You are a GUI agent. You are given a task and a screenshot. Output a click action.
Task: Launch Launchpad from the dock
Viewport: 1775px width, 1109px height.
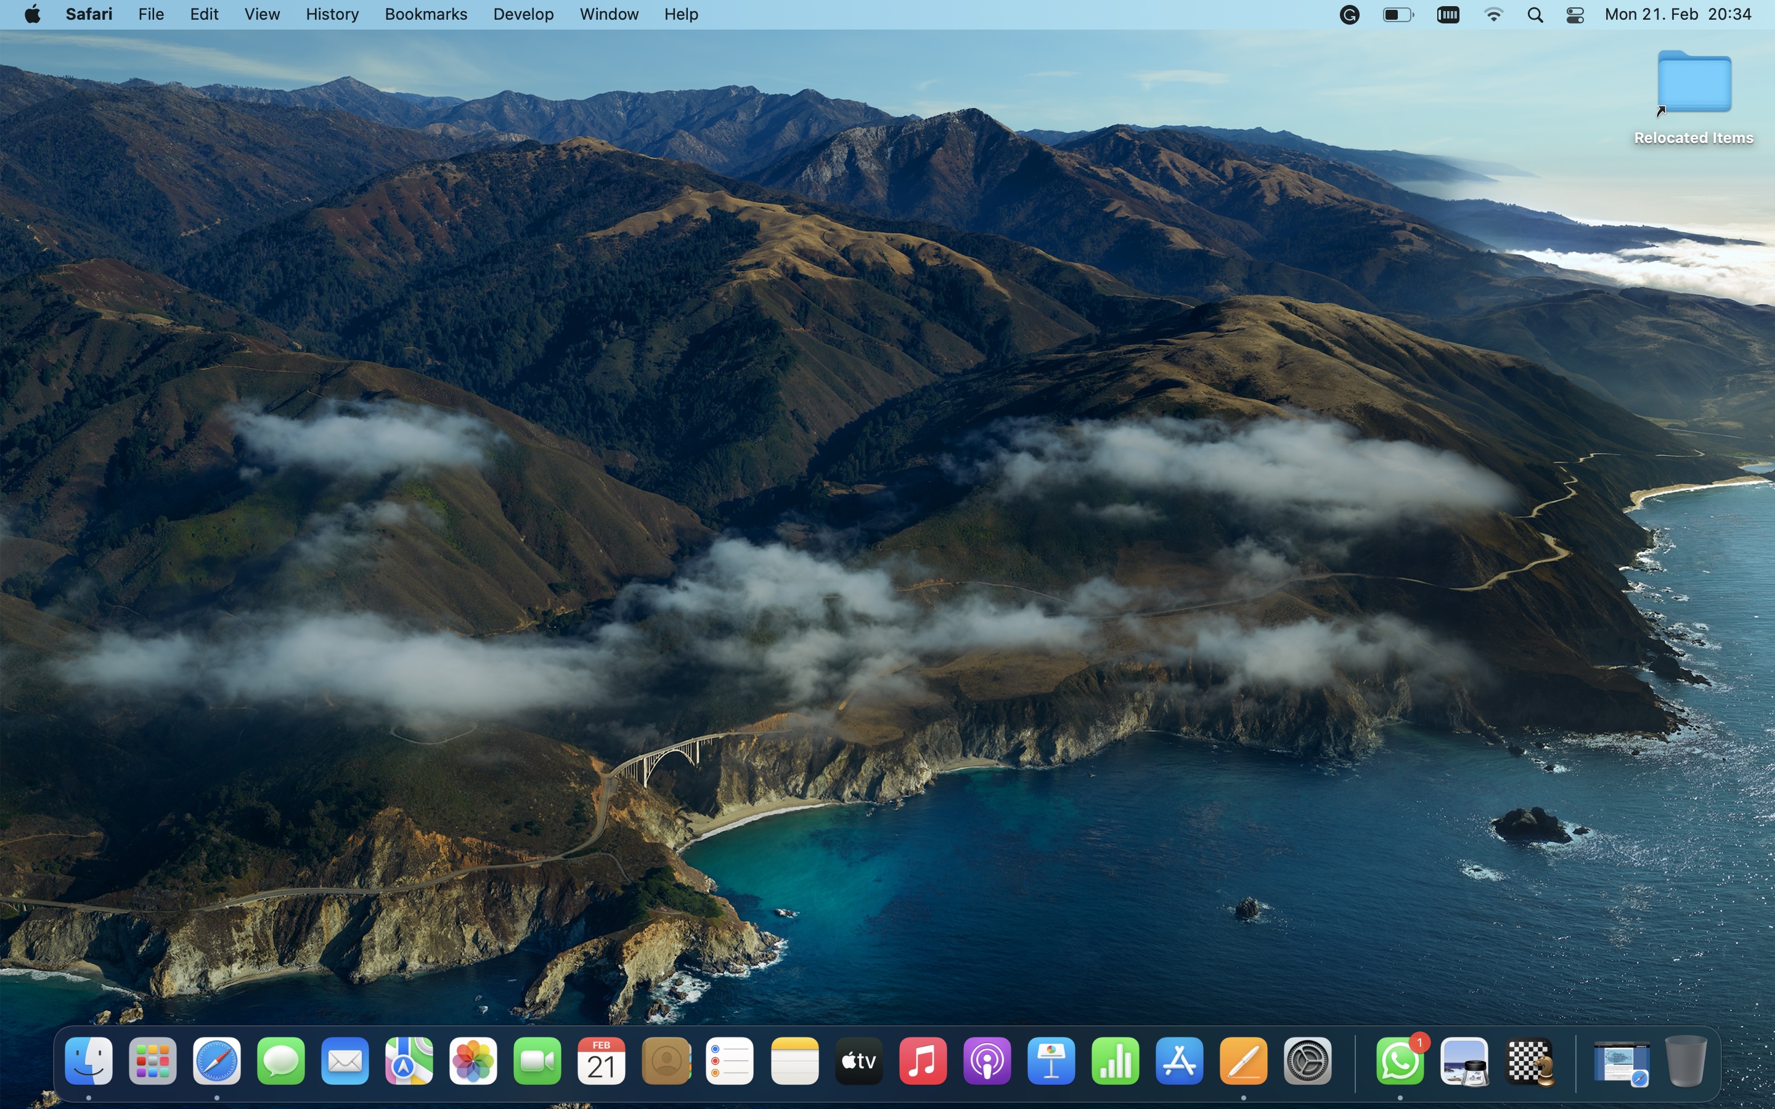(153, 1060)
